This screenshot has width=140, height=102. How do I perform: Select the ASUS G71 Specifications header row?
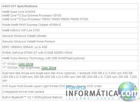pyautogui.click(x=70, y=6)
